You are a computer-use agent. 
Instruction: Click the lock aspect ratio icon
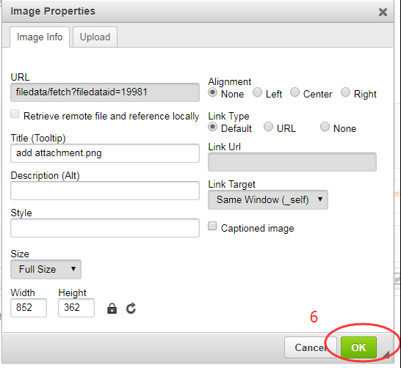tap(112, 309)
